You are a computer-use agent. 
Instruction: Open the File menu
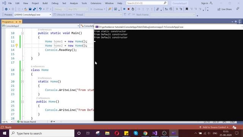click(10, 3)
